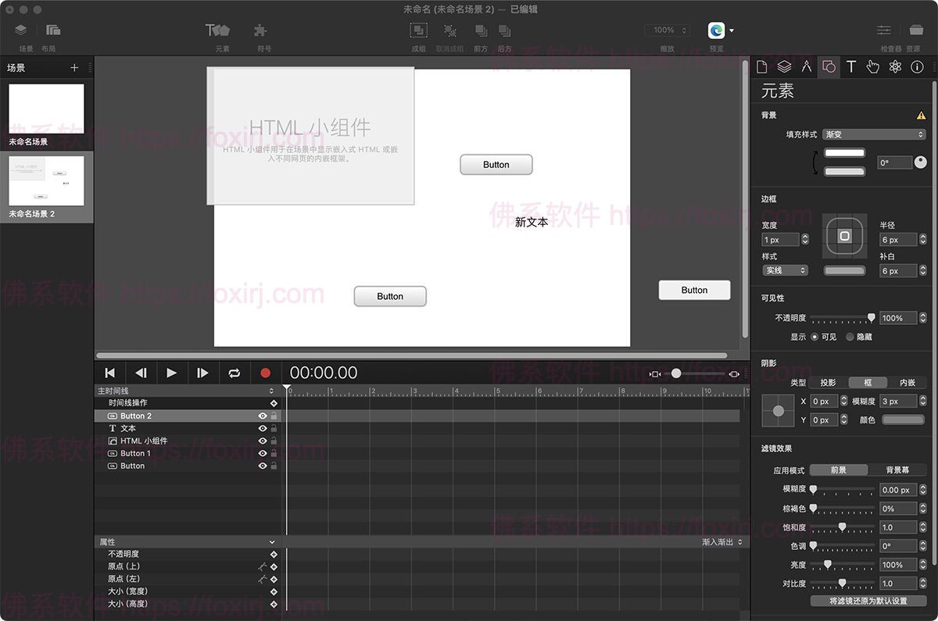Click the play button in the timeline
Viewport: 938px width, 621px height.
172,373
